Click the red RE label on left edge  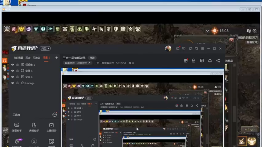(x=5, y=52)
